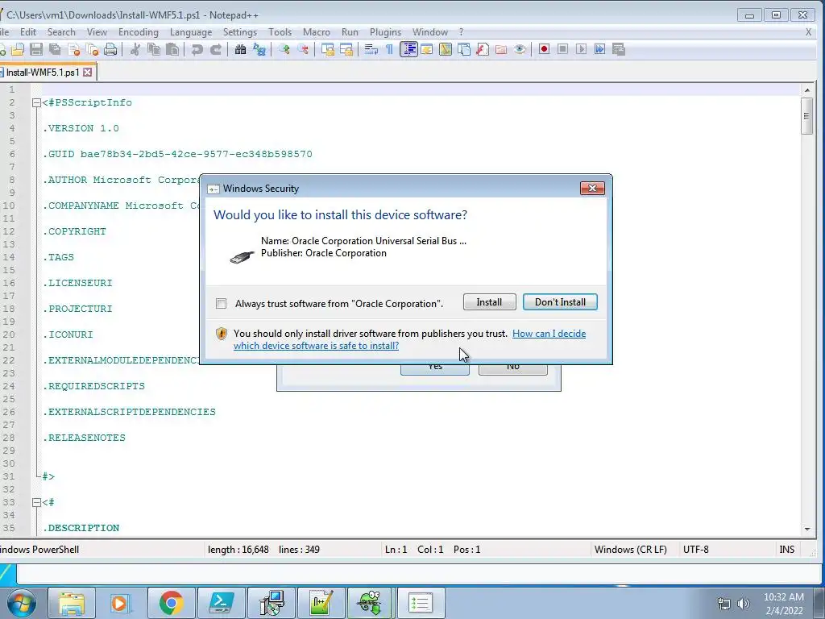Image resolution: width=825 pixels, height=619 pixels.
Task: Click the User Defined Language icon
Action: (427, 49)
